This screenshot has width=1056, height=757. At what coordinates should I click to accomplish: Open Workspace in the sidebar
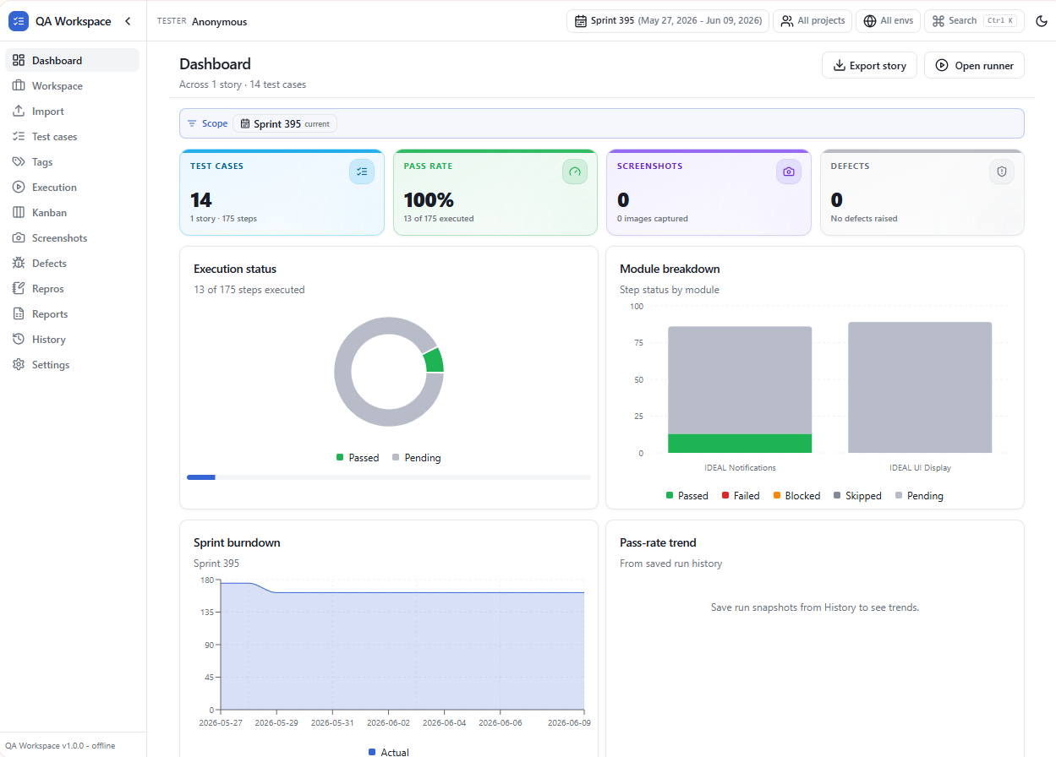tap(72, 85)
